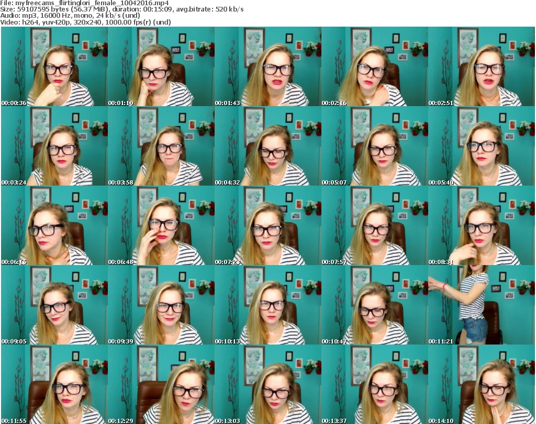Click the Size and duration info line

pos(121,9)
